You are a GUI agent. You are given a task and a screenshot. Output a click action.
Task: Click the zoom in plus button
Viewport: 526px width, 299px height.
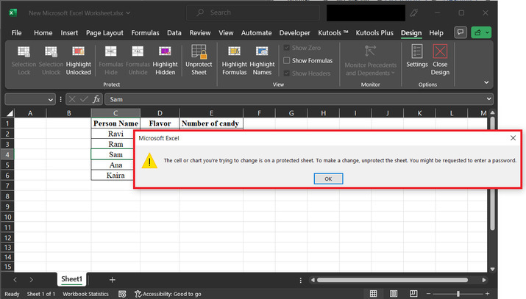pos(487,294)
